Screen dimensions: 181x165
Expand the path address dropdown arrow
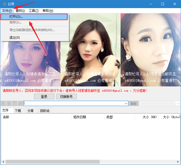tap(126, 103)
